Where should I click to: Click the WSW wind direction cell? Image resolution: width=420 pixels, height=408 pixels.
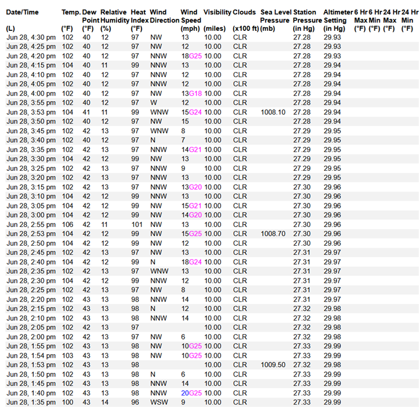158,402
